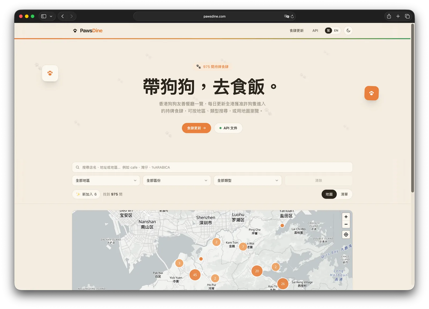
Task: Click the "Ping Che" map label
Action: click(254, 230)
